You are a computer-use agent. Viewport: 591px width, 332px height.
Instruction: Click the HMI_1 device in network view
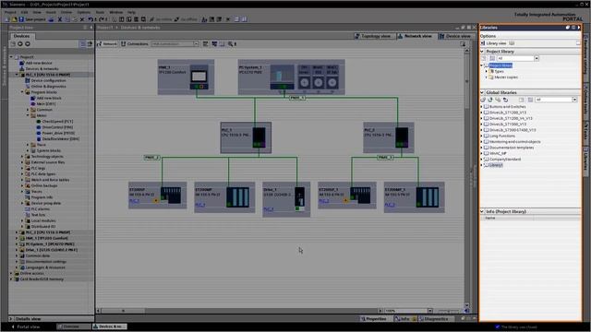tap(186, 77)
